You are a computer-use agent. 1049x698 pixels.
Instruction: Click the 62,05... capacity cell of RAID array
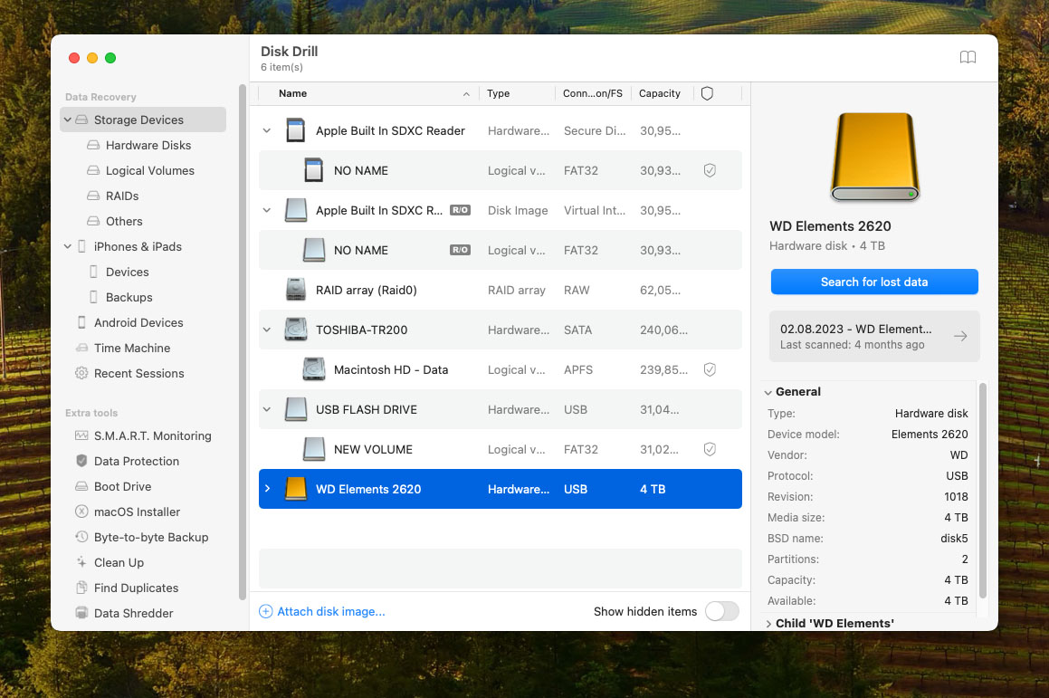coord(661,290)
